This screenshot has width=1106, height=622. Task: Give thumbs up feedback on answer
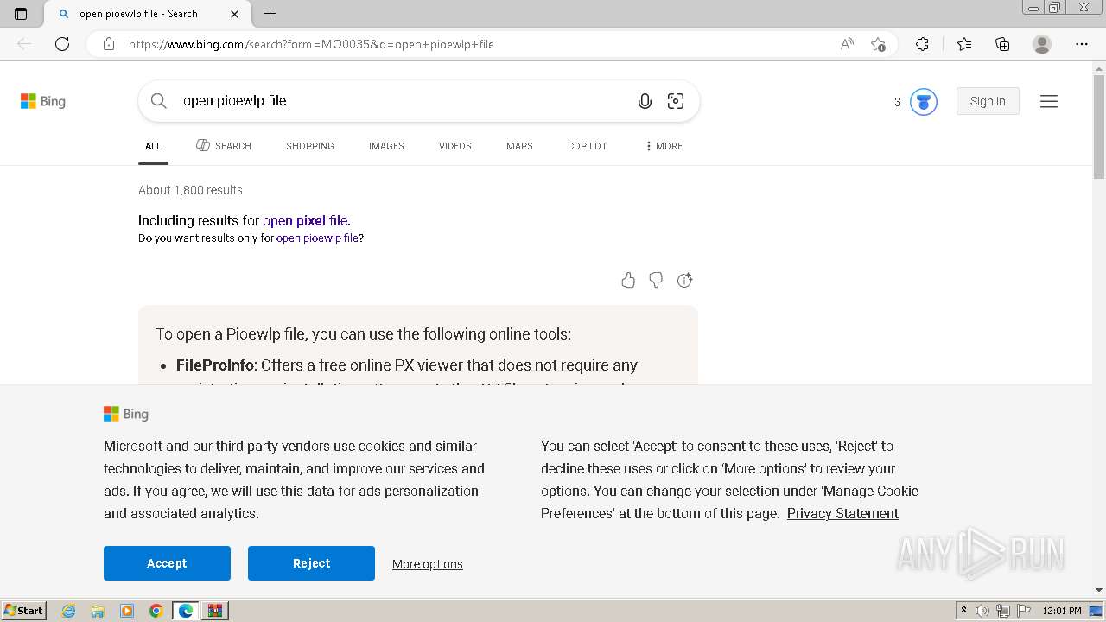point(628,280)
